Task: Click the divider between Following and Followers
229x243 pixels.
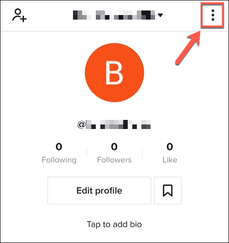Action: click(87, 152)
